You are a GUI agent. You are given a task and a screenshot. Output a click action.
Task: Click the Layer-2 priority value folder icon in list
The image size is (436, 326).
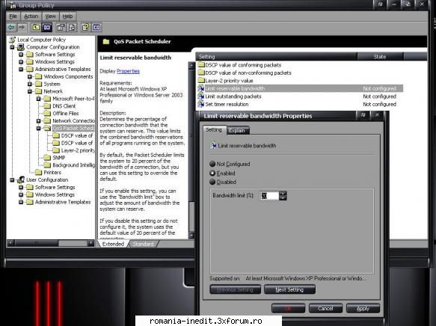pyautogui.click(x=201, y=81)
